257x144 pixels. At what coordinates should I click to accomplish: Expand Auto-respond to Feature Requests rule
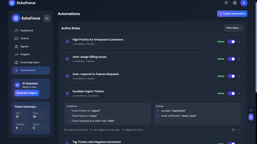239,76
